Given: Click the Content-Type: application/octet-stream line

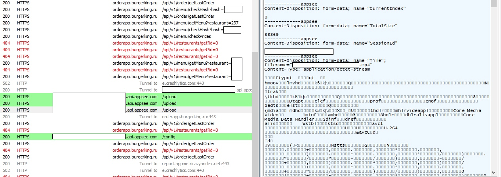Looking at the screenshot, I should point(317,69).
